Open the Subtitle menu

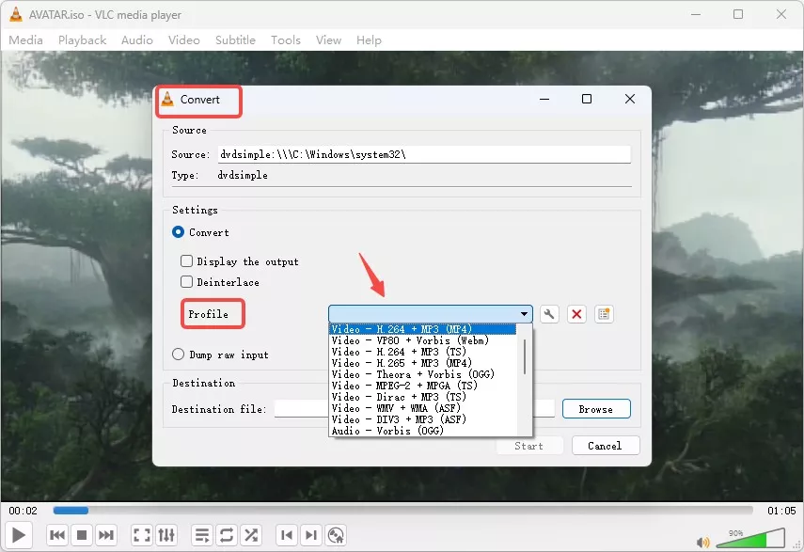[235, 39]
